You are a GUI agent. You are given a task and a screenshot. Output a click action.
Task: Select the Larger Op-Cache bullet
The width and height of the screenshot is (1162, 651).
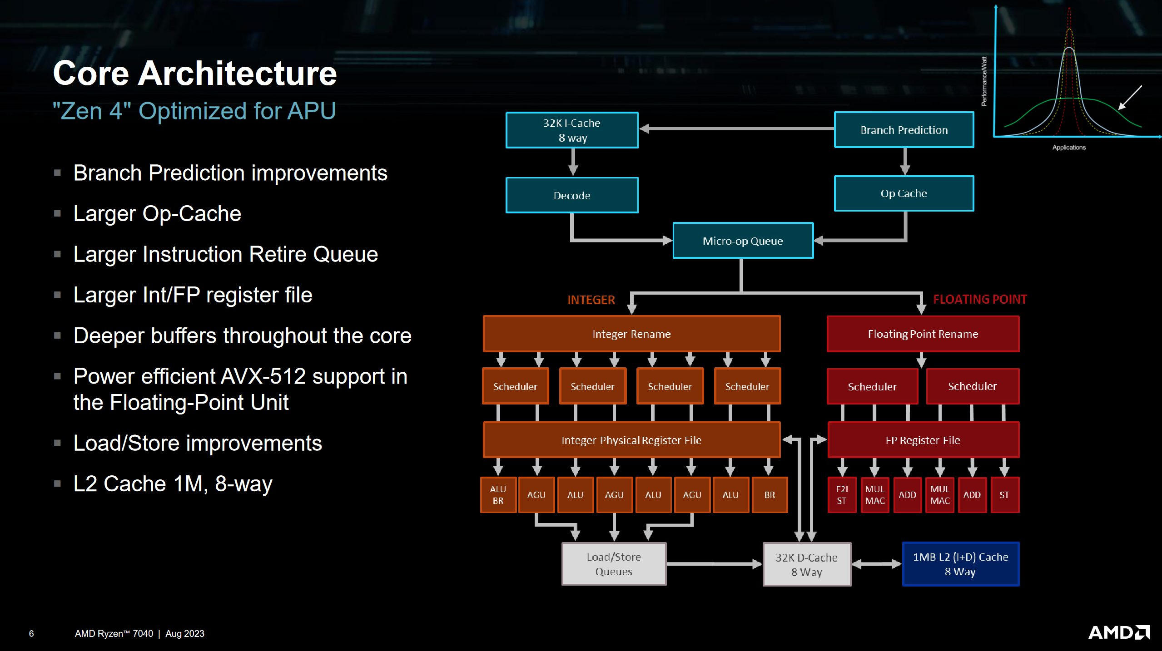[x=157, y=214]
